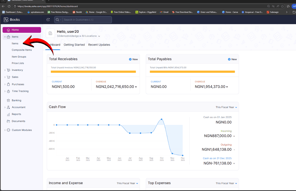This screenshot has height=191, width=296.
Task: Click the browser reload icon
Action: click(x=9, y=6)
